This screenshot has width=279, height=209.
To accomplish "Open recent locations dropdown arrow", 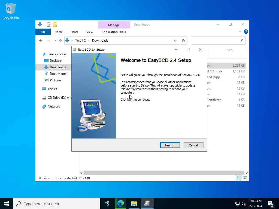I will (x=55, y=41).
